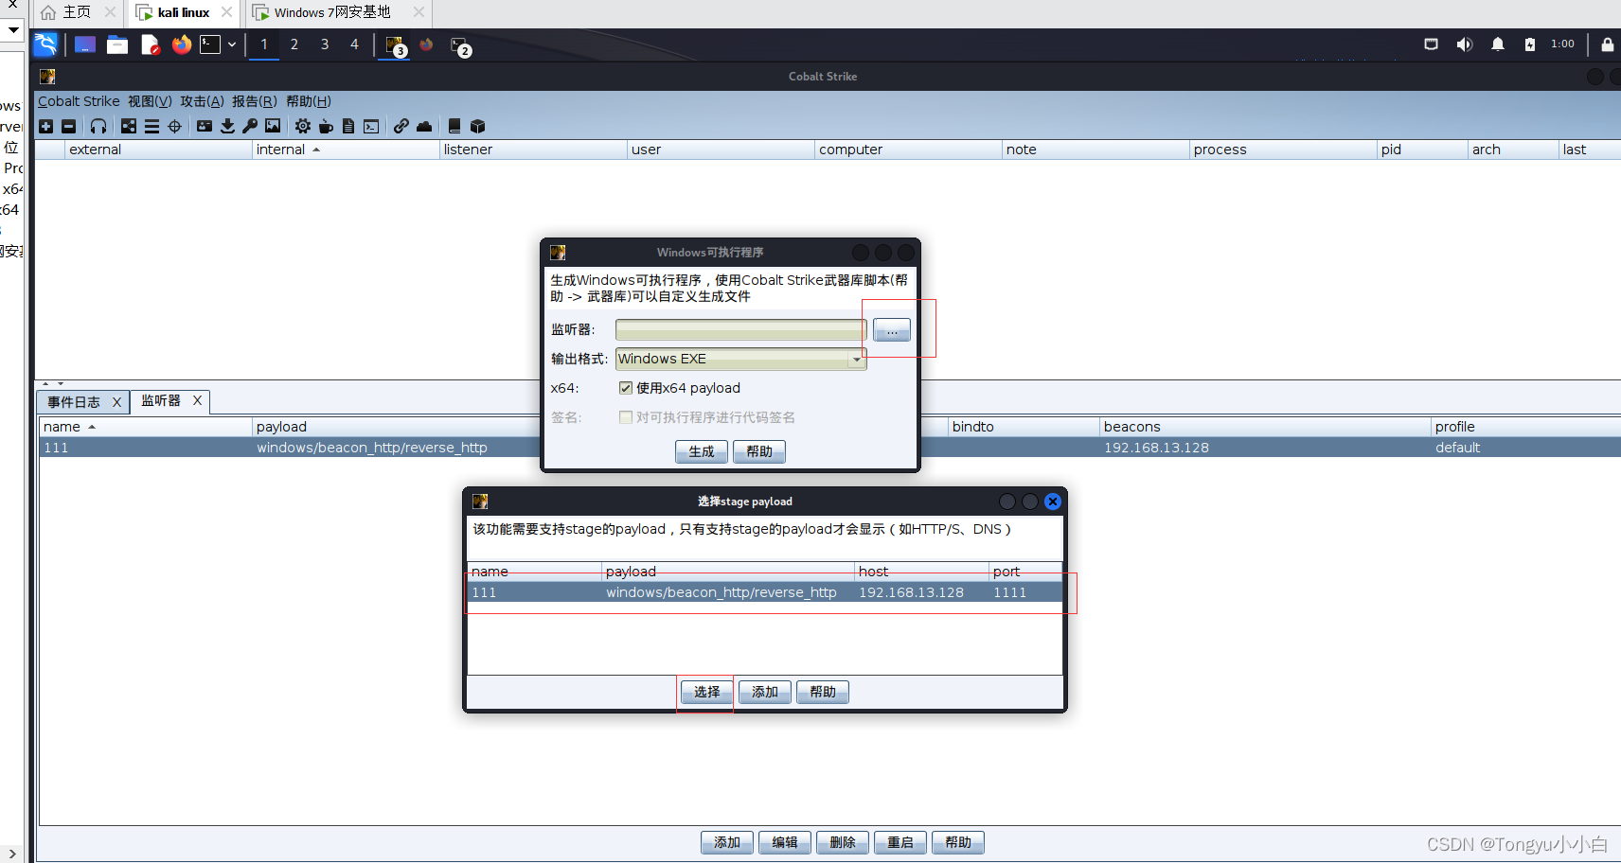This screenshot has height=863, width=1621.
Task: Click the Java coffee cup icon
Action: point(326,126)
